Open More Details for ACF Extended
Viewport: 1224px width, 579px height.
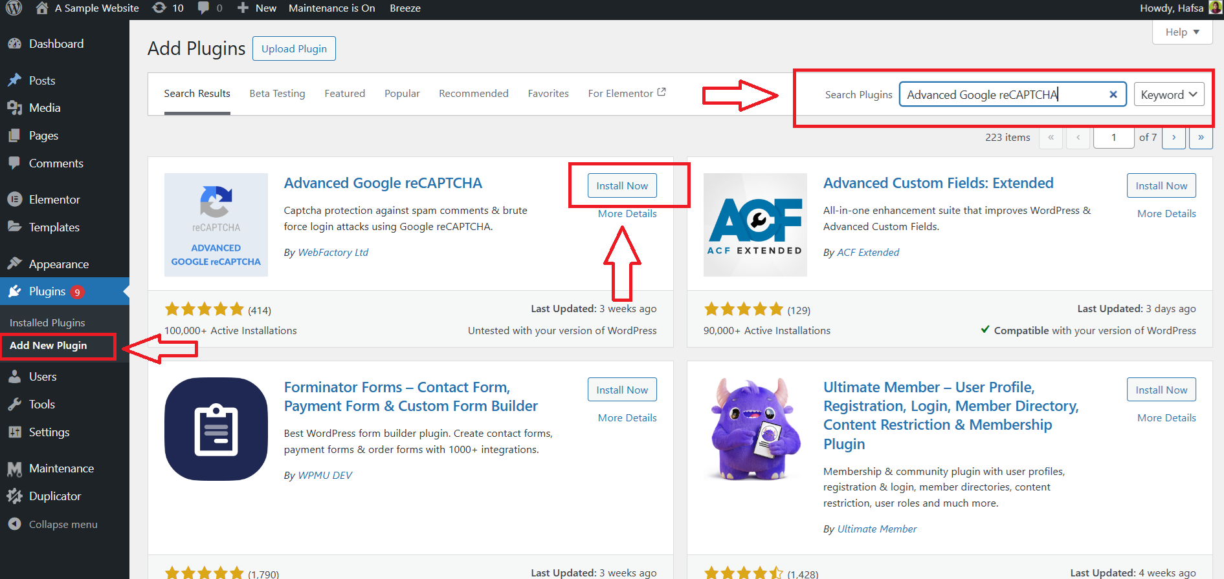1166,214
